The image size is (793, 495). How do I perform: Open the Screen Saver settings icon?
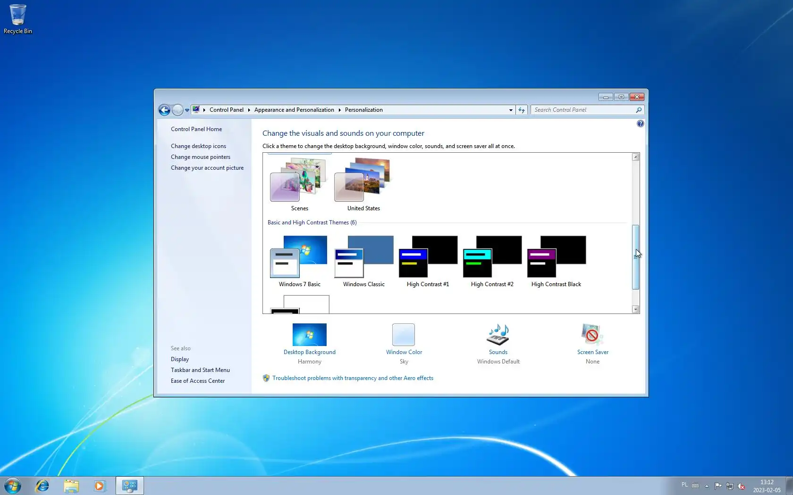click(x=592, y=335)
